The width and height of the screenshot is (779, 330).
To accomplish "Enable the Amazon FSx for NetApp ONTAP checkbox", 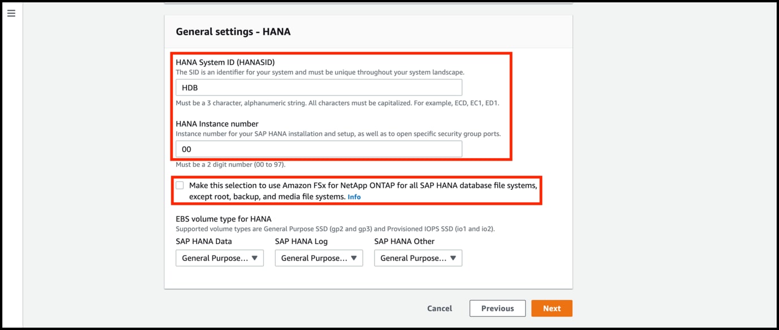I will [180, 185].
